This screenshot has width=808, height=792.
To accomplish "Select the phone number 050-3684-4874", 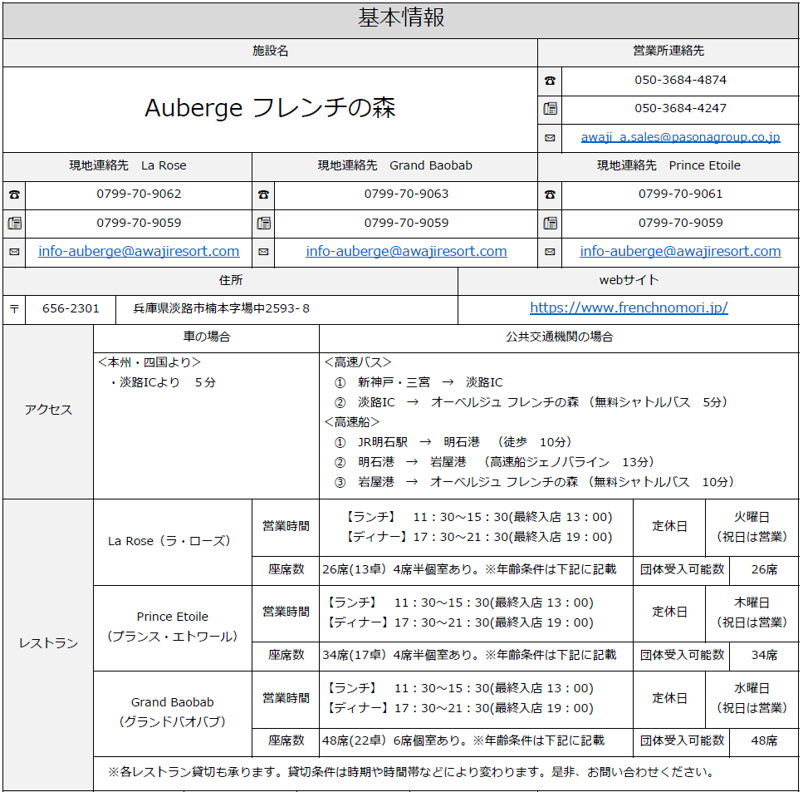I will click(680, 81).
